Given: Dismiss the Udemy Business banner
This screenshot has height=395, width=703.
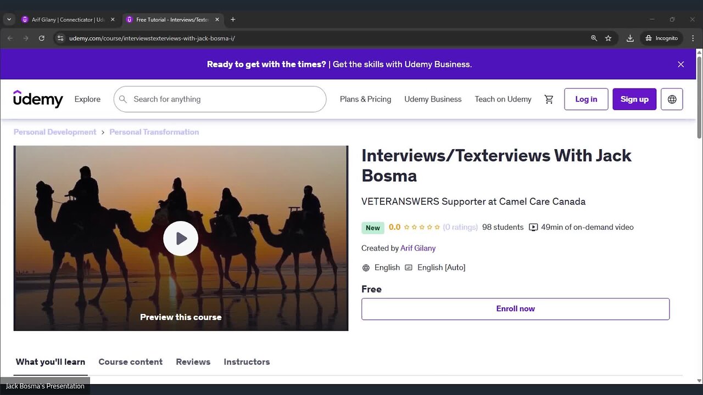Looking at the screenshot, I should point(680,64).
